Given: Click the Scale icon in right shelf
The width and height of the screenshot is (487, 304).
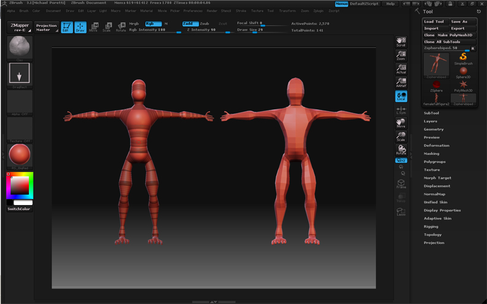Looking at the screenshot, I should pyautogui.click(x=401, y=136).
